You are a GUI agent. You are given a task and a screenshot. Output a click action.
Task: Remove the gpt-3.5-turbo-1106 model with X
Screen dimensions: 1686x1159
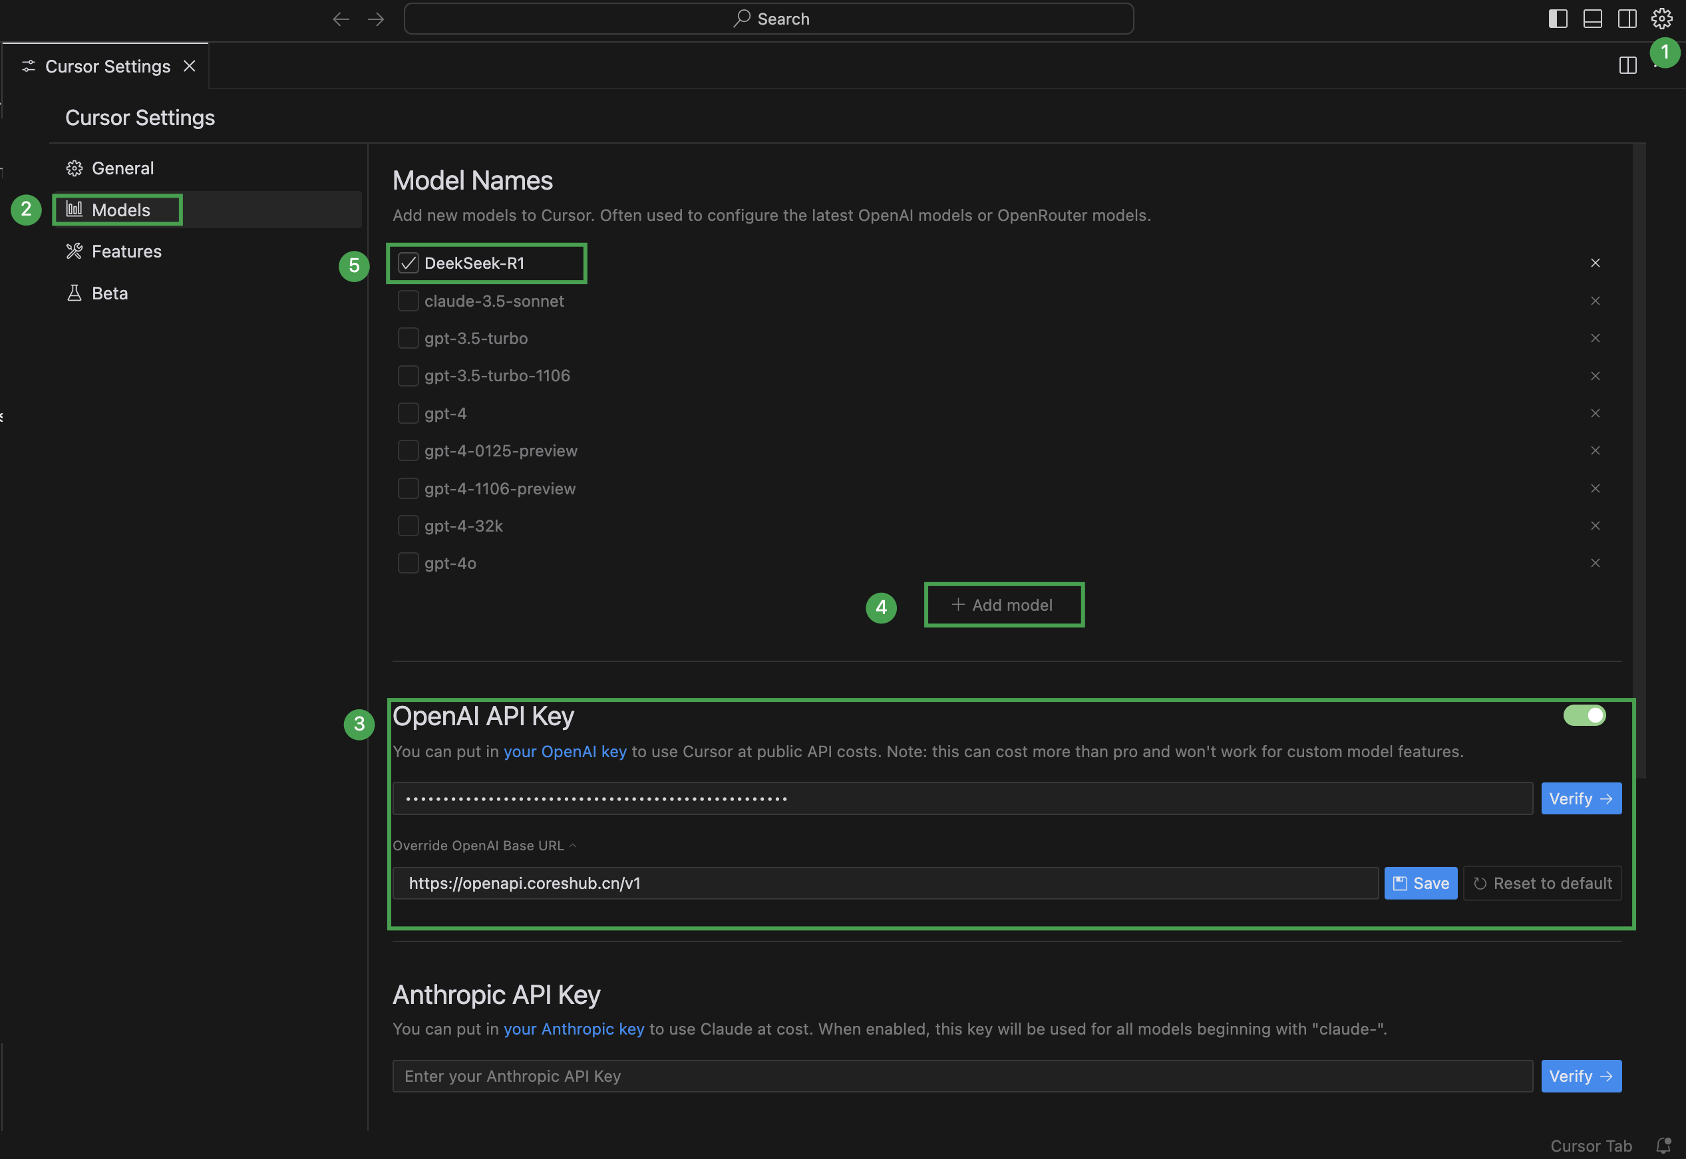[1594, 376]
